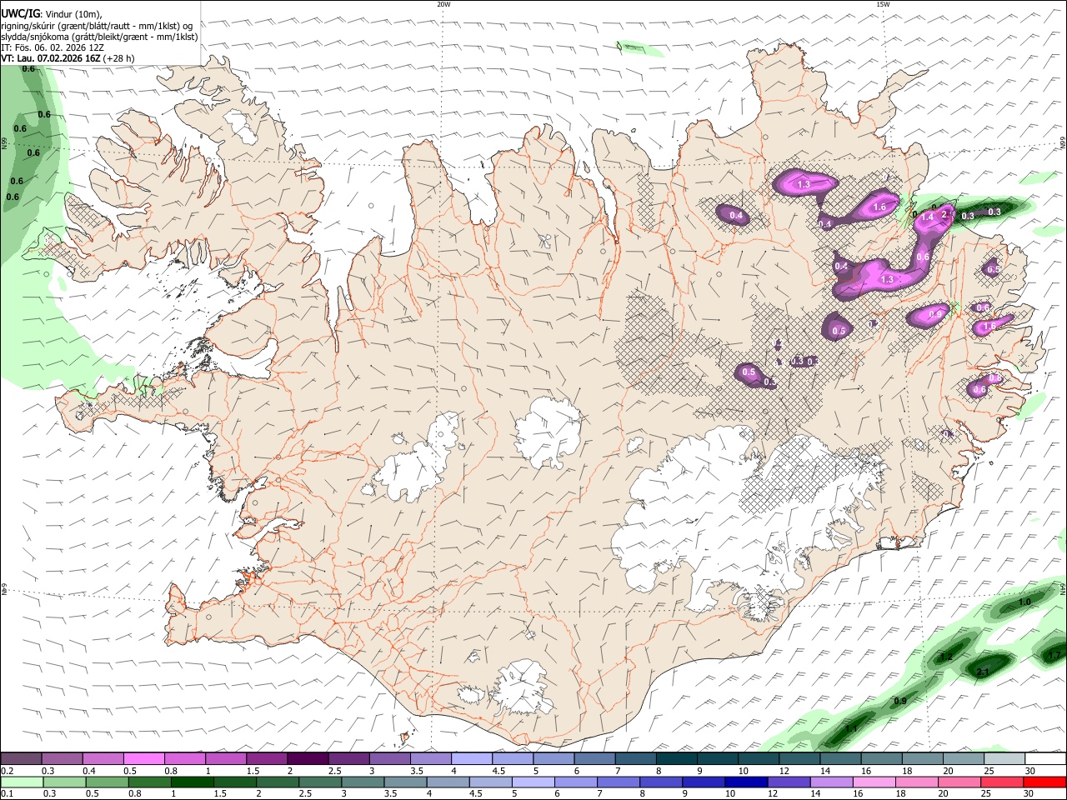Pick the pale green 0.1 rain swatch
Viewport: 1067px width, 800px height.
pos(22,782)
